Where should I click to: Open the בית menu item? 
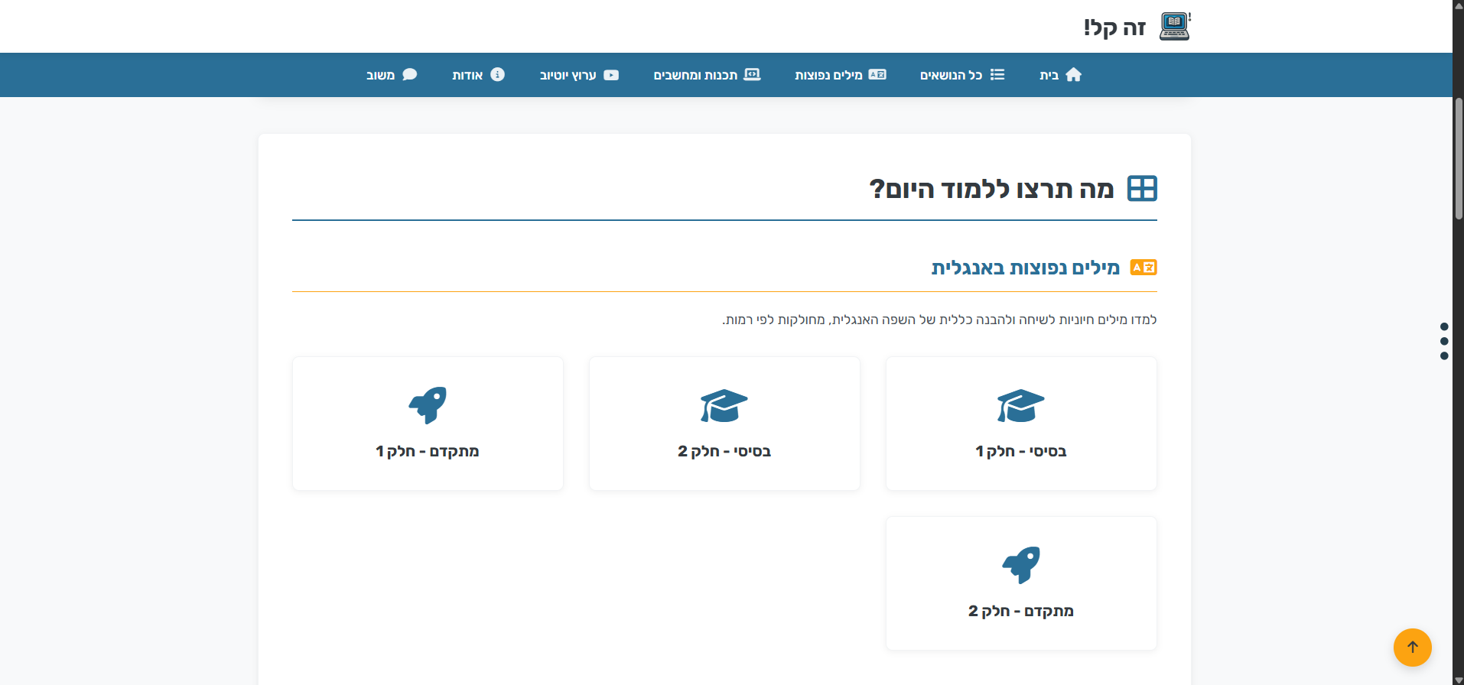(1061, 75)
